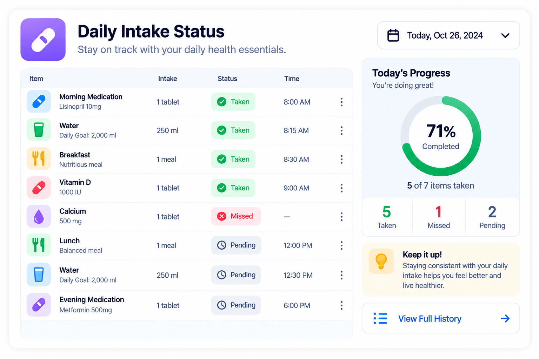Click the yellow lightbulb tip icon
Viewport: 539px width, 359px height.
[x=381, y=261]
